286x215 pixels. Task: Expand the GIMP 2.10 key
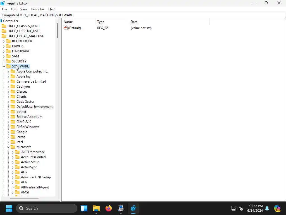tap(8, 122)
